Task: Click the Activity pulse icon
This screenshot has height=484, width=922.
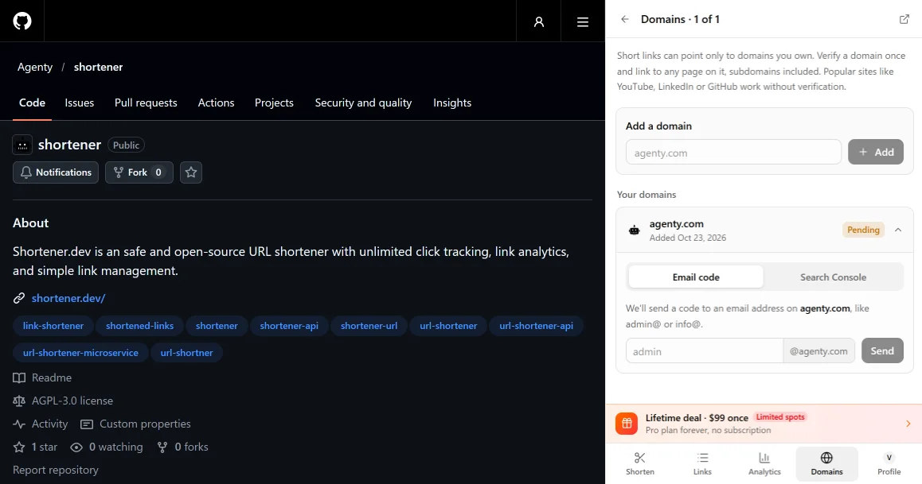Action: point(19,424)
